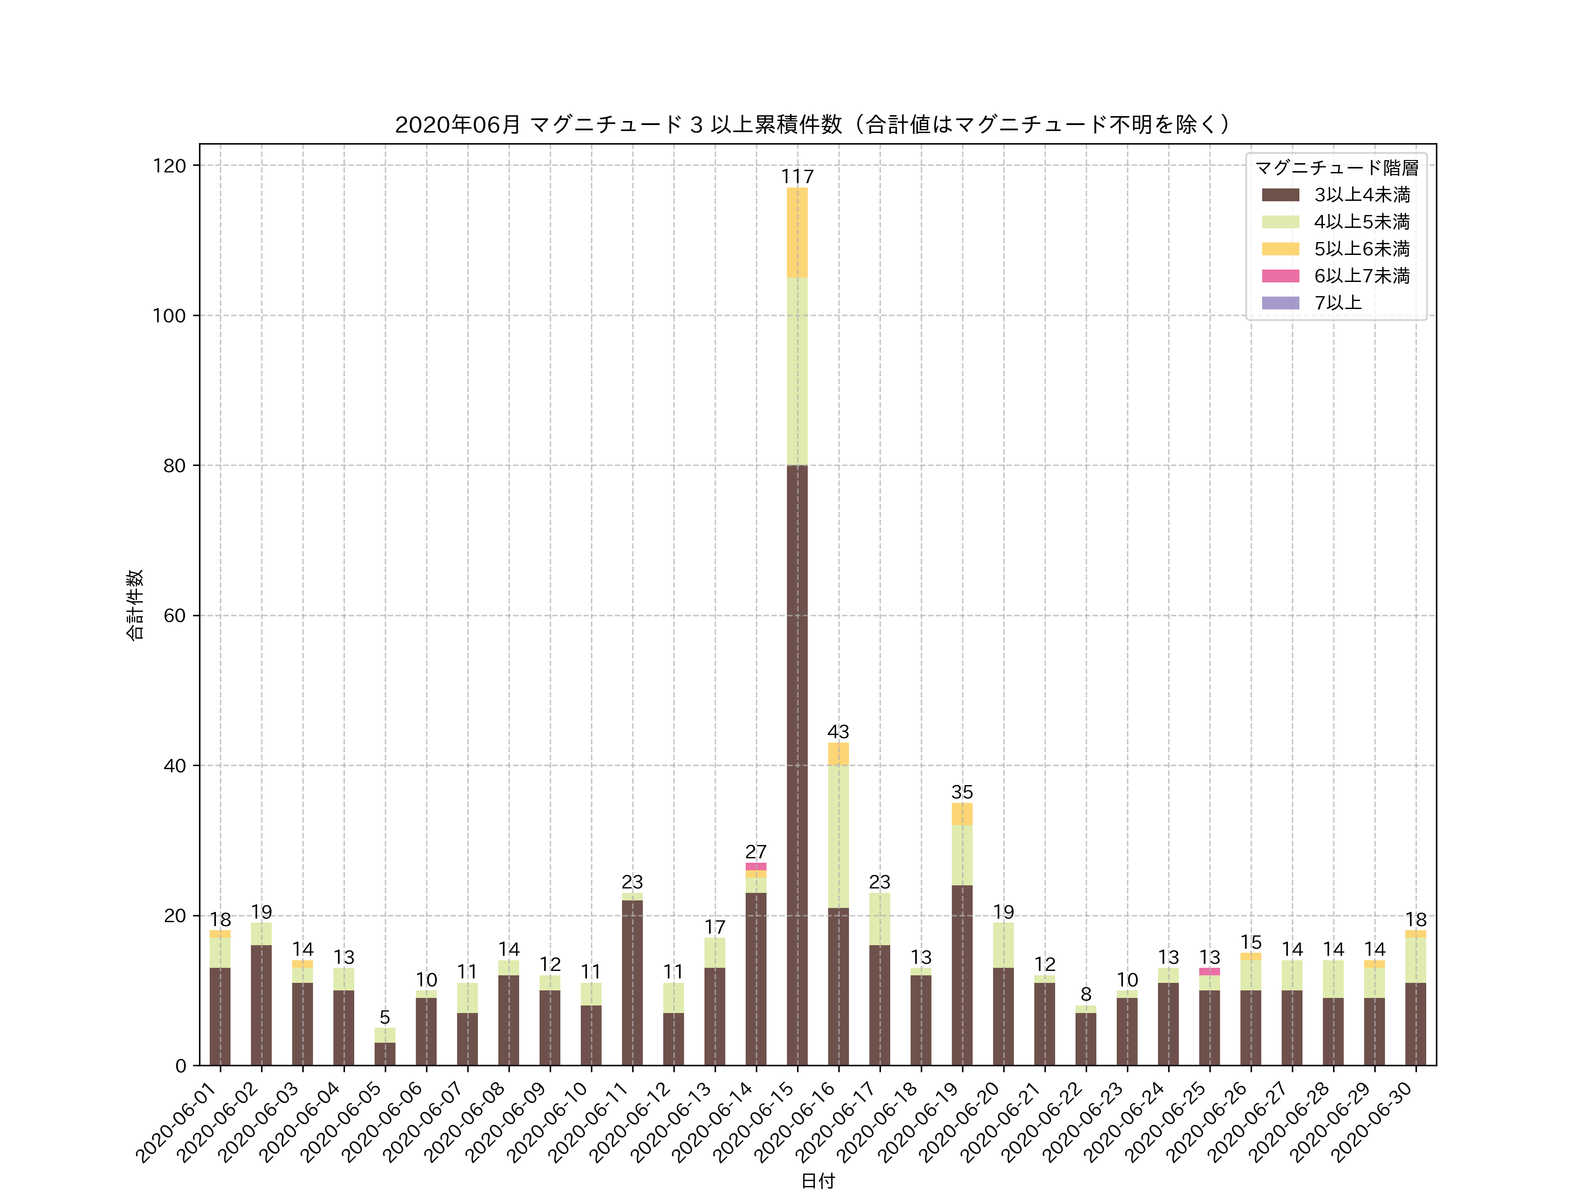Click the light green 4以上5未満 legend swatch
The image size is (1596, 1197).
[1280, 222]
